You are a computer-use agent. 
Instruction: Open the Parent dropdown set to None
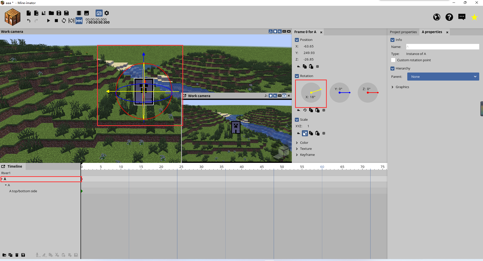[443, 77]
